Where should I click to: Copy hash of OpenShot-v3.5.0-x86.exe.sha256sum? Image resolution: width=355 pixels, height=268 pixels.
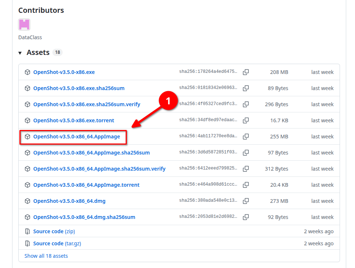coord(246,88)
